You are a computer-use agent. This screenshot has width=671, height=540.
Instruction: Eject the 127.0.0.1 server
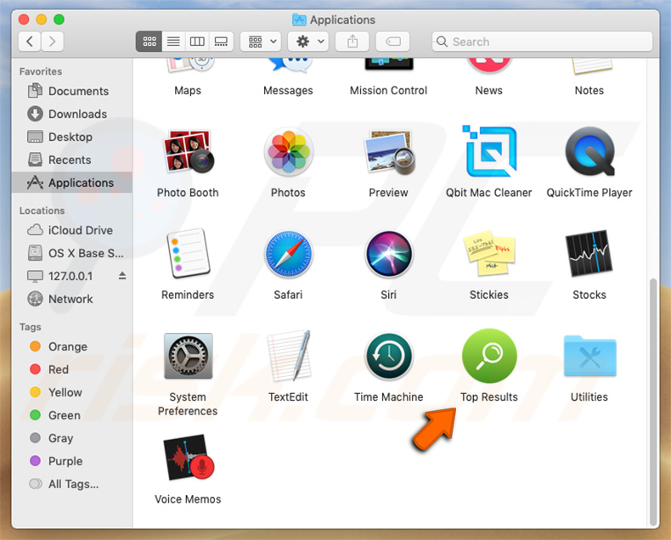(122, 276)
